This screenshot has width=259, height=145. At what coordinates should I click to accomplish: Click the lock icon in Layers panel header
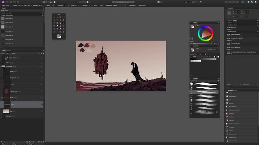point(43,53)
